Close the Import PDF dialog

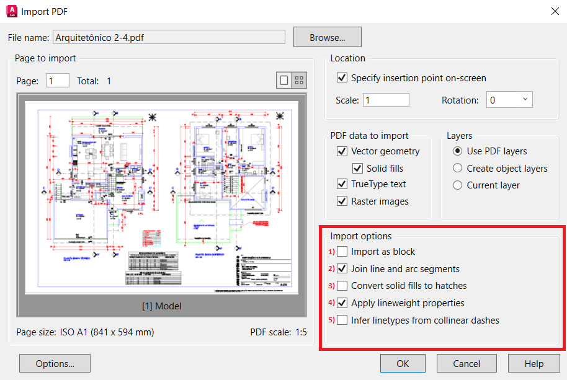click(555, 11)
